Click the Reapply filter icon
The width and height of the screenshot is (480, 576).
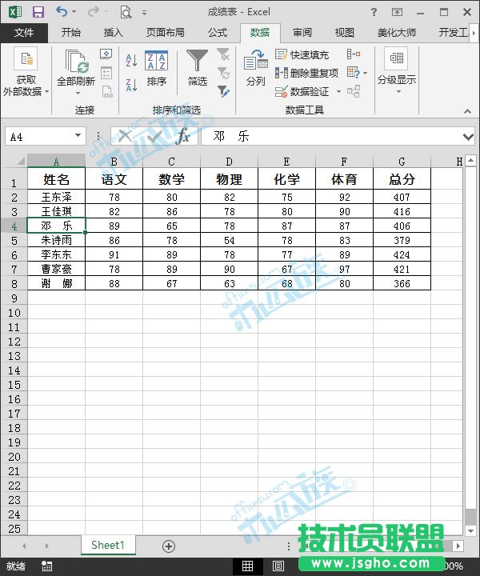(223, 73)
